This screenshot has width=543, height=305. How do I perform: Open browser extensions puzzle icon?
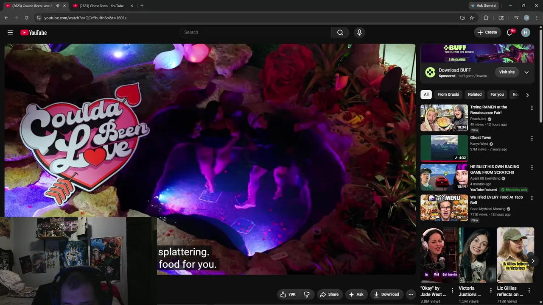(486, 18)
